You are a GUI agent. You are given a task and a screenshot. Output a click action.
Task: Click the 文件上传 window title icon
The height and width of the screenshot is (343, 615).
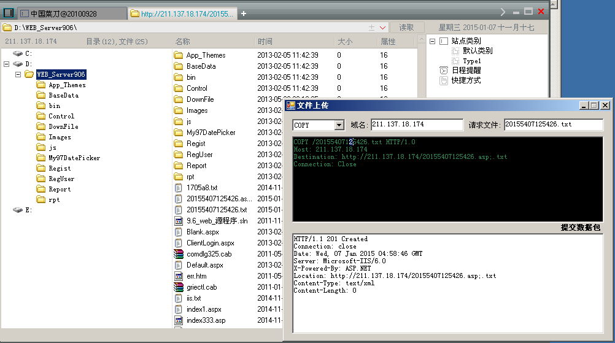click(x=291, y=106)
